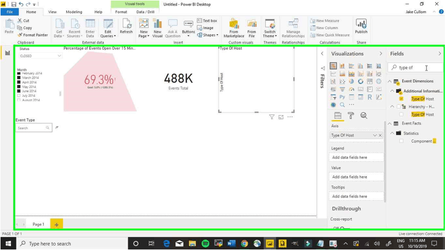Select the R script visual icon
Viewport: 446px width, 250px height.
369,97
